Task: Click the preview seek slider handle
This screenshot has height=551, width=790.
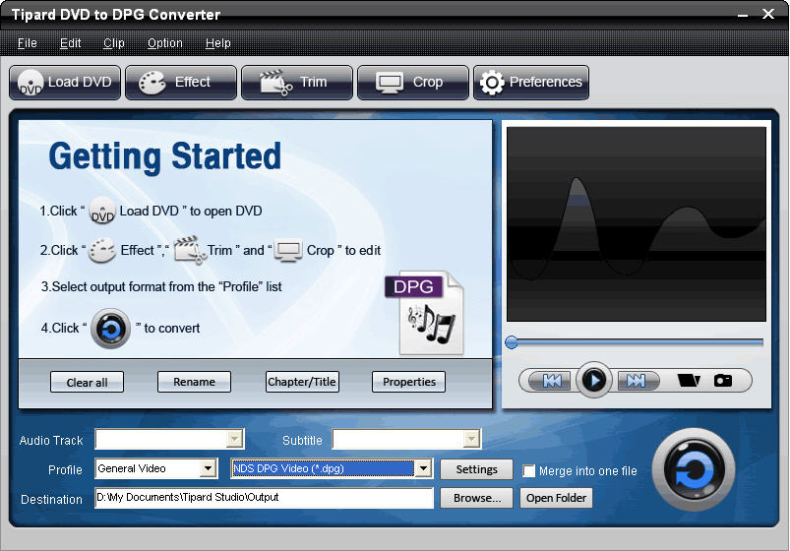Action: (x=512, y=342)
